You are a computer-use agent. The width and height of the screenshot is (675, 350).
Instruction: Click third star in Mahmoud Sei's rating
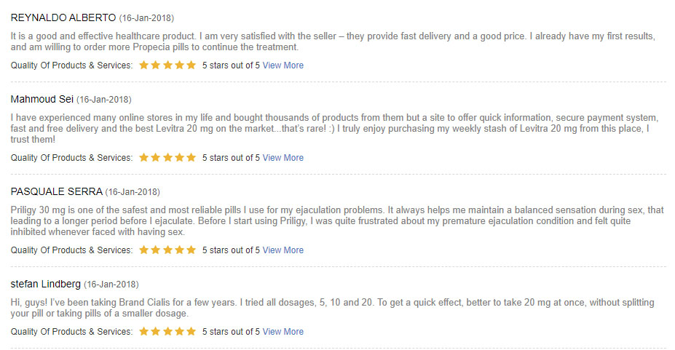tap(167, 157)
